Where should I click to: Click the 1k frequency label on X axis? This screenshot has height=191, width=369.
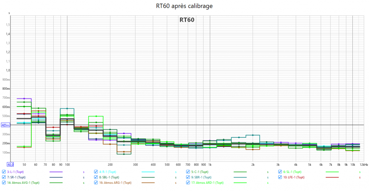click(210, 164)
